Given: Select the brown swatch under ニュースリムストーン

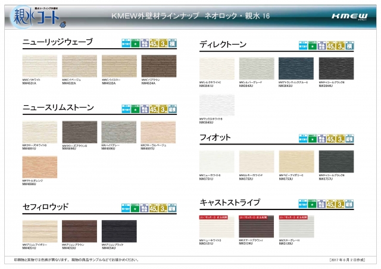Looking at the screenshot, I should pyautogui.click(x=80, y=132).
